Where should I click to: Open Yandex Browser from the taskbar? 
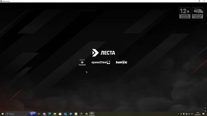[x=76, y=114]
